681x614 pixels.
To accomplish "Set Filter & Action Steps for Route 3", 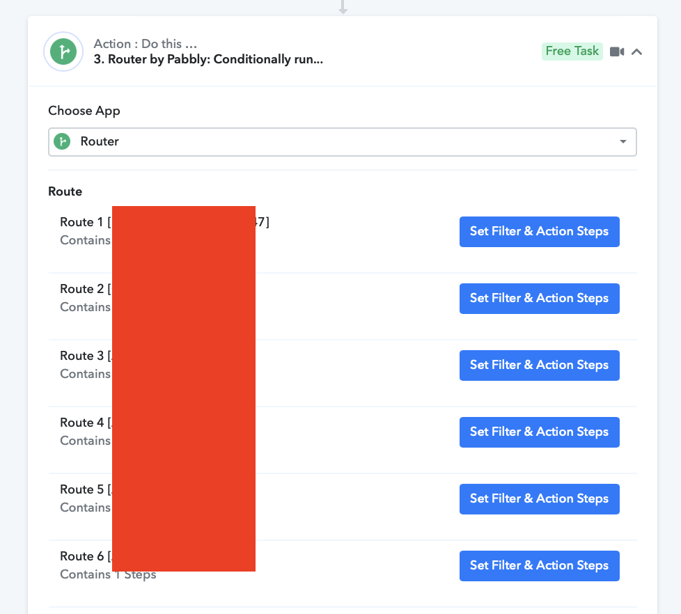I will (x=540, y=365).
